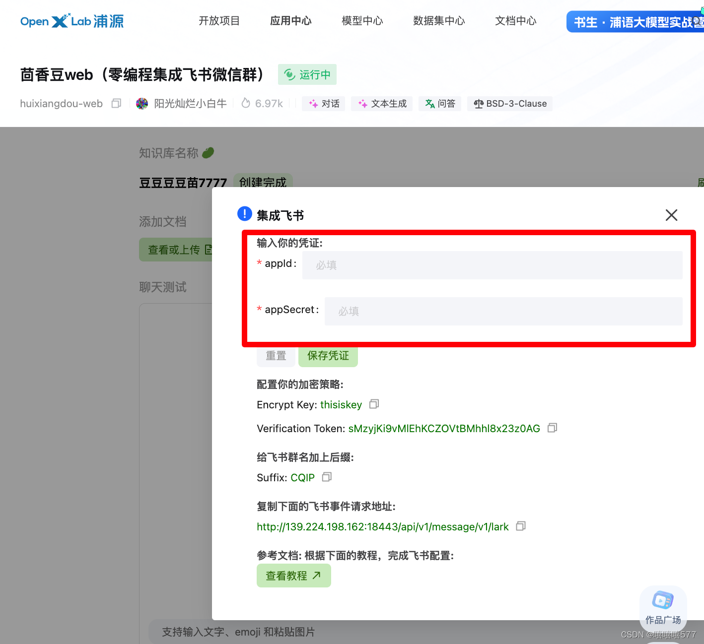Screen dimensions: 704x644
Task: Click the OpenXLab 浦源 logo
Action: [x=72, y=21]
